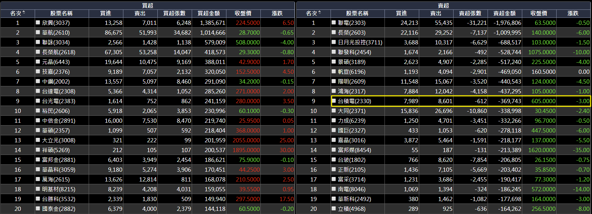
Task: Click stock name 南電(8046)
Action: (x=352, y=189)
